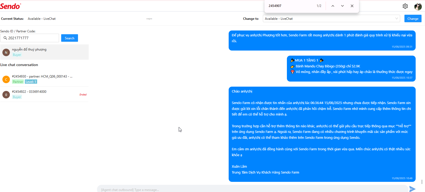Click the 15/08/2025 10:37 timestamp
Screen dimensions: 425x192
tap(402, 78)
